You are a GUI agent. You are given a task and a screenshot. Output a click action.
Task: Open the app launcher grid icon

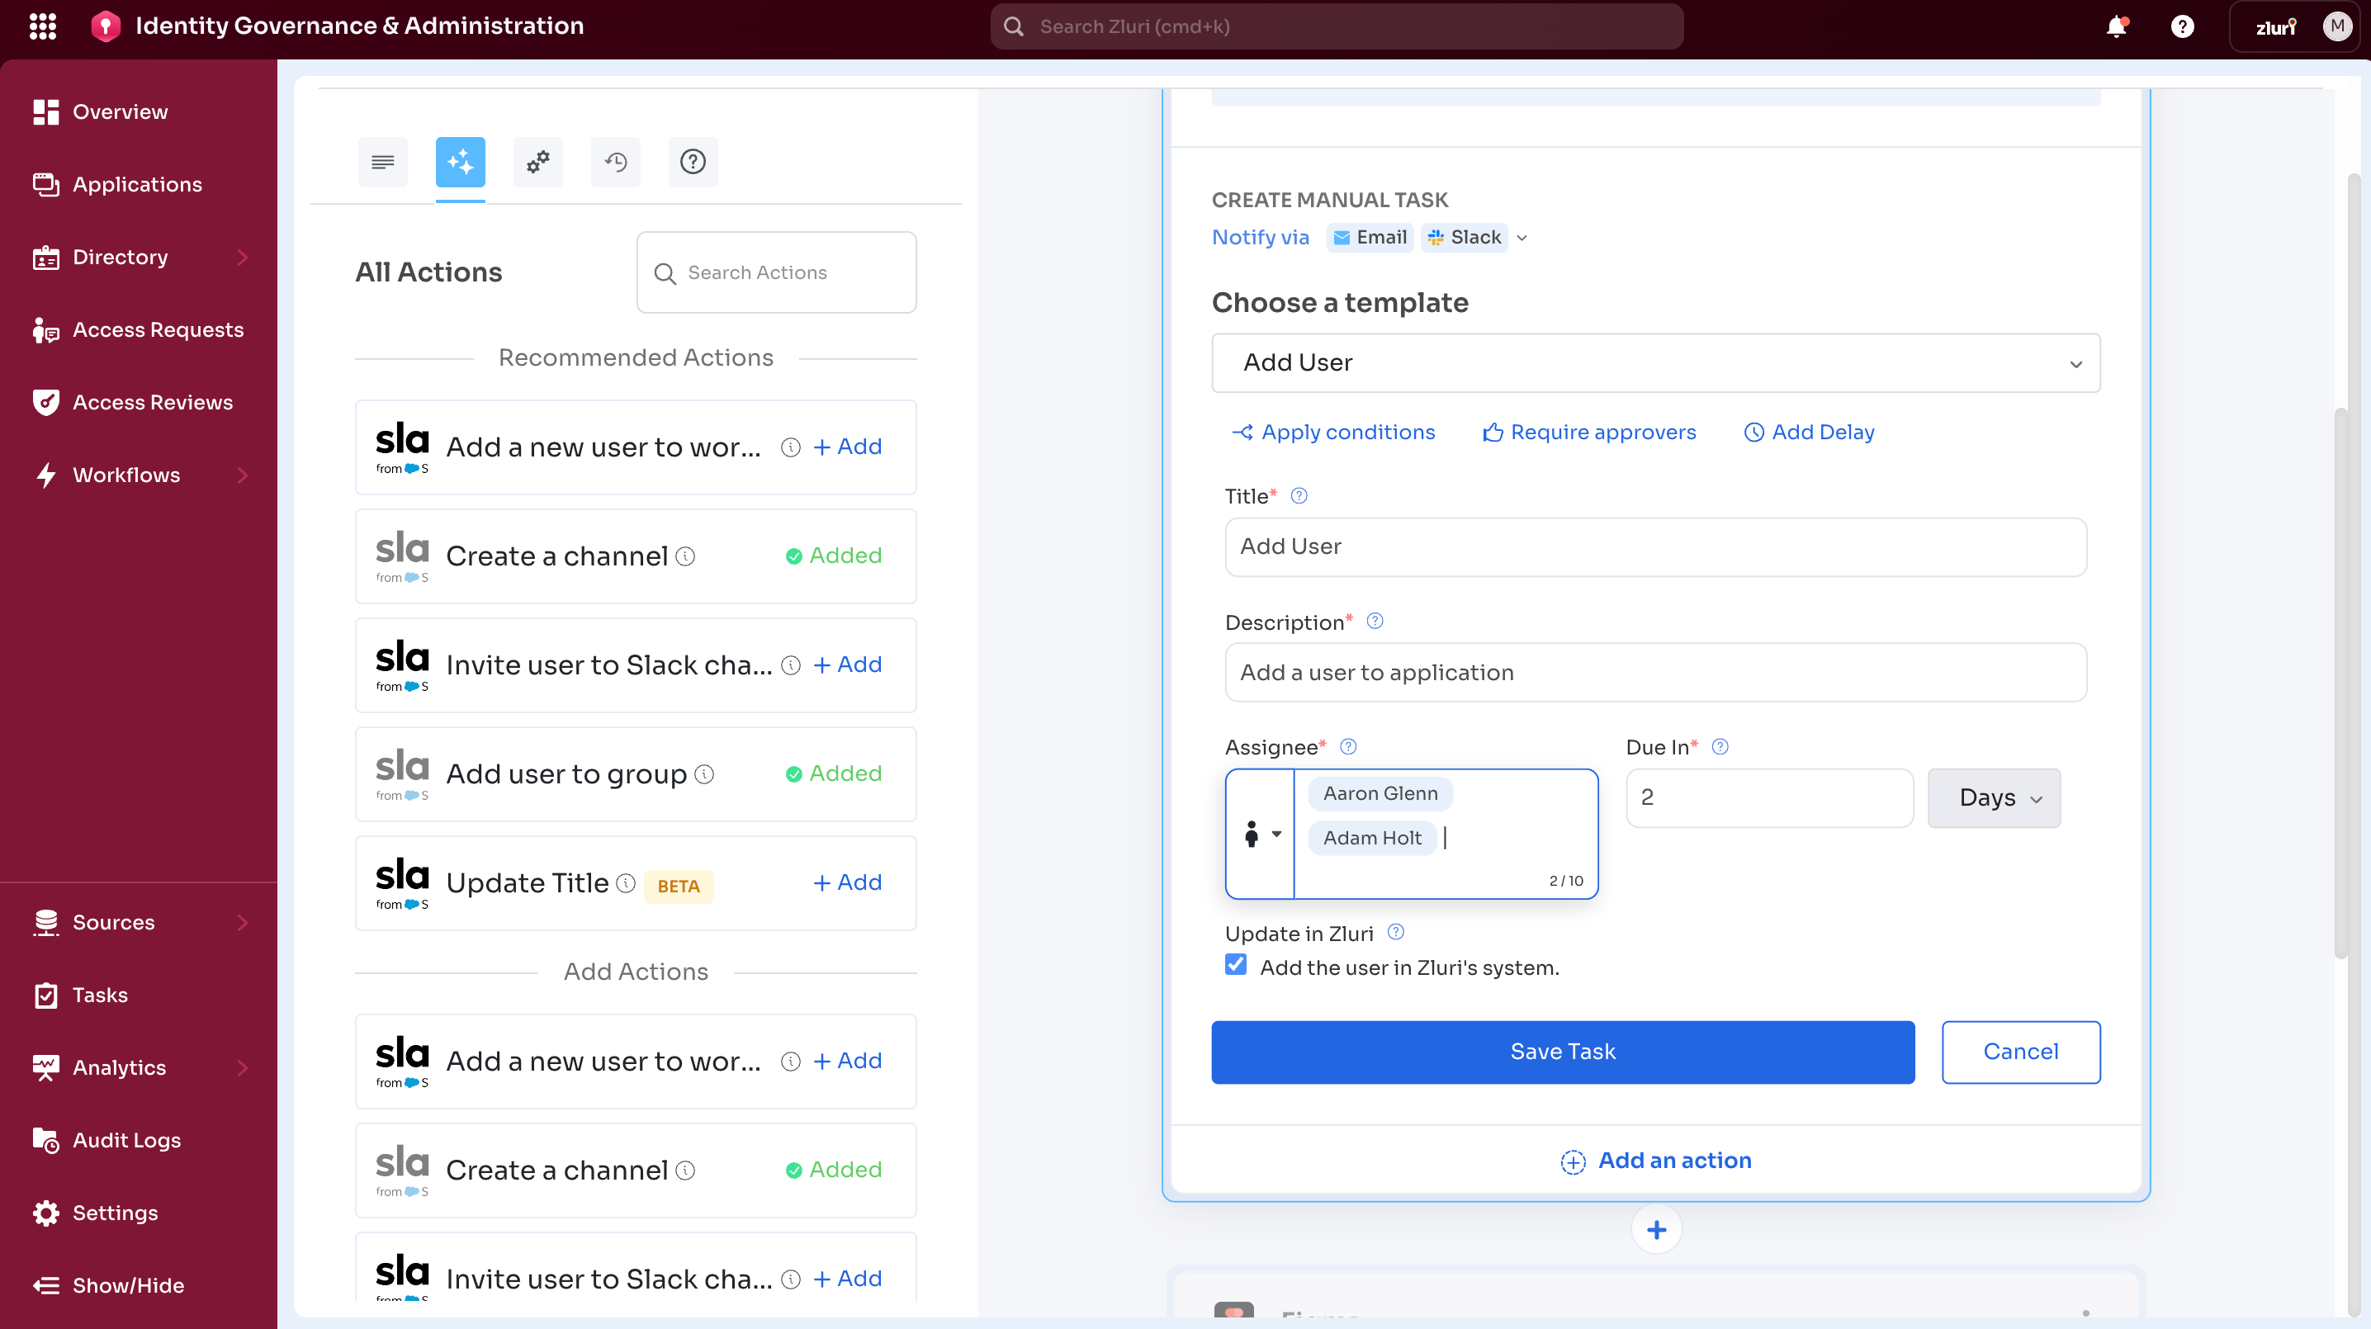click(42, 26)
